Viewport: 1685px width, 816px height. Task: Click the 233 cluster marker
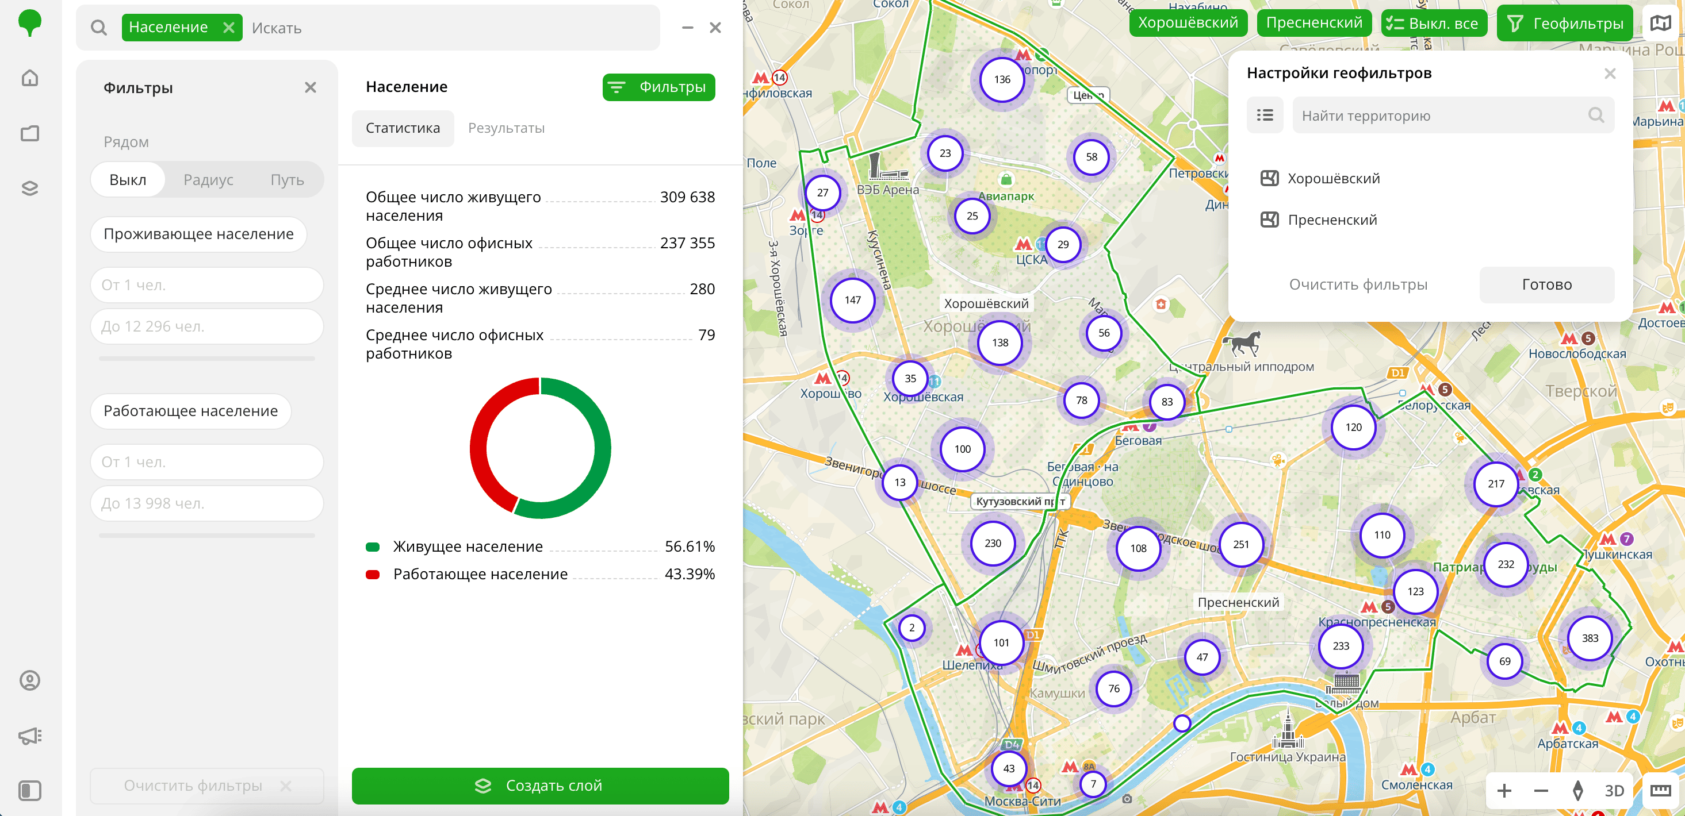(1341, 645)
